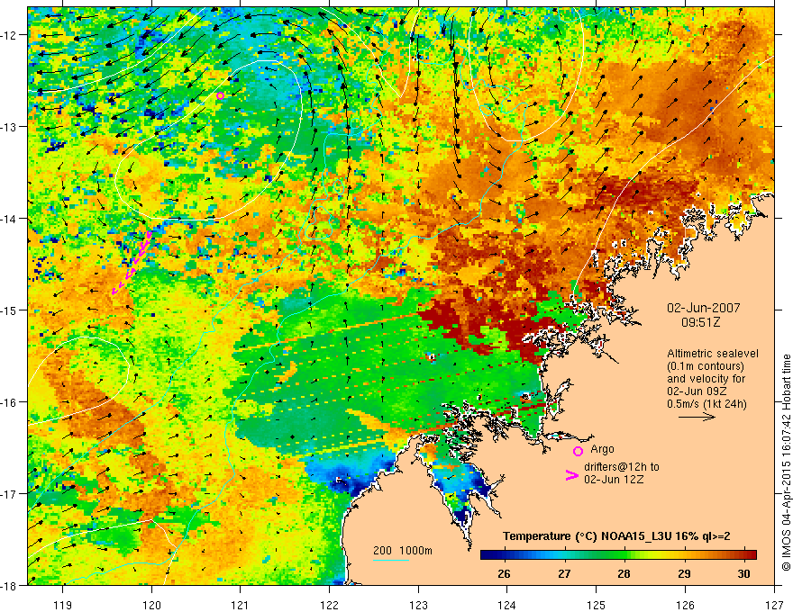Click the longitude label '120'
The width and height of the screenshot is (793, 612).
(x=151, y=606)
